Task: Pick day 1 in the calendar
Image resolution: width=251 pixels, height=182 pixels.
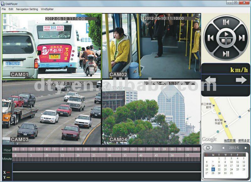Action: [x=219, y=159]
